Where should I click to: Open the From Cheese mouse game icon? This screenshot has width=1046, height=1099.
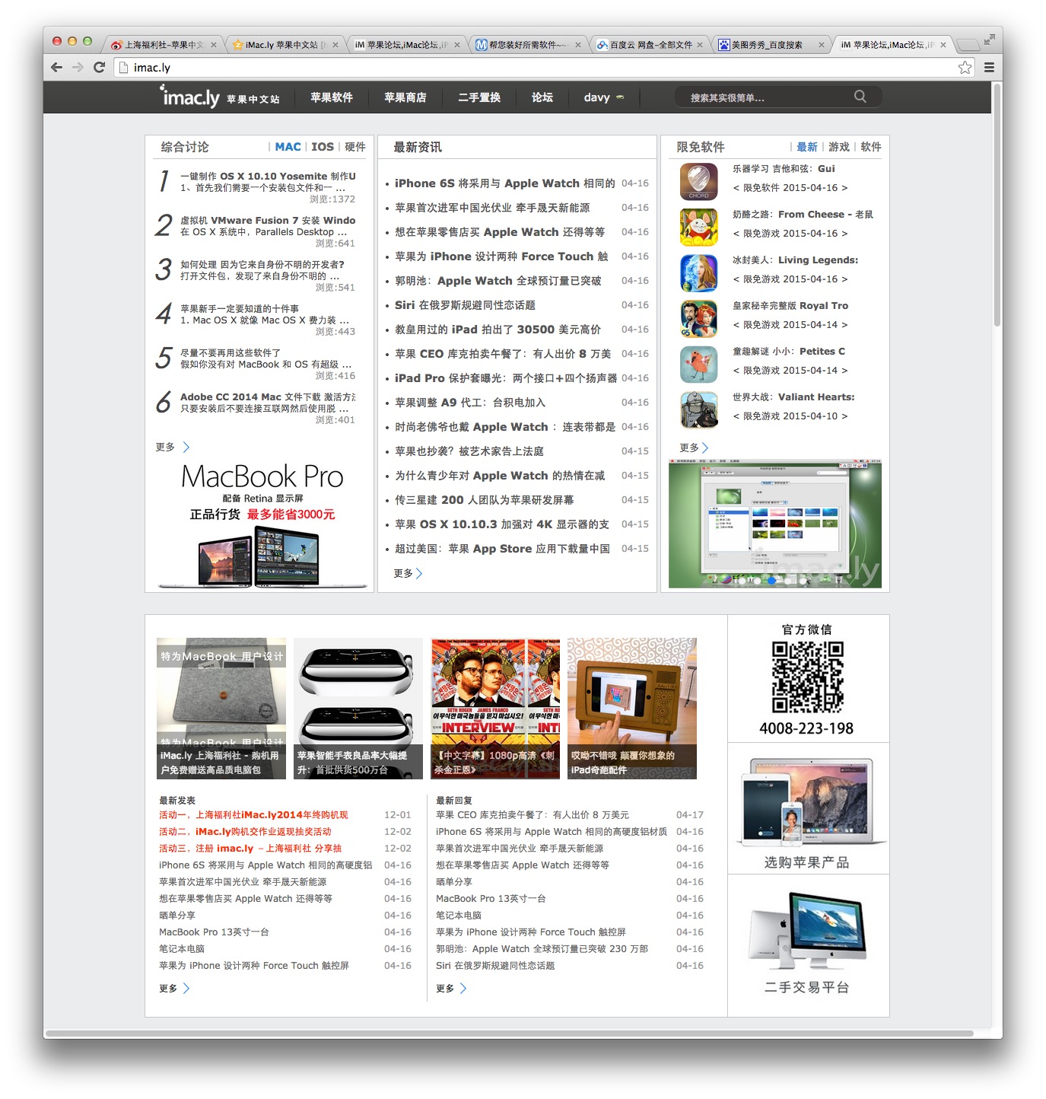[698, 227]
